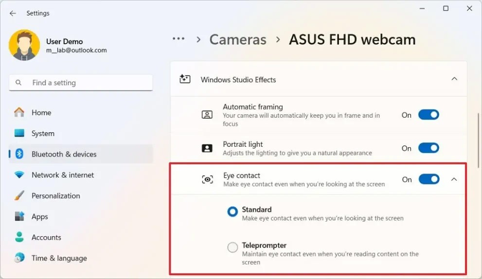
Task: Turn off Automatic framing toggle
Action: point(428,115)
